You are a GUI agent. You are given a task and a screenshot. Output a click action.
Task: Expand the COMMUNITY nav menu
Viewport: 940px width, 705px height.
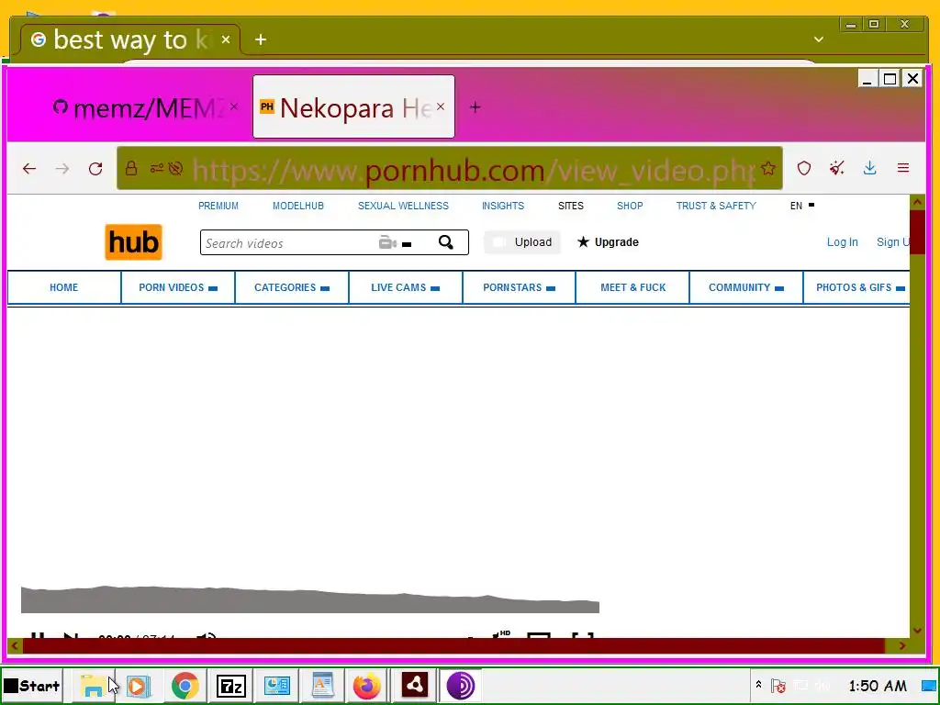(x=746, y=287)
